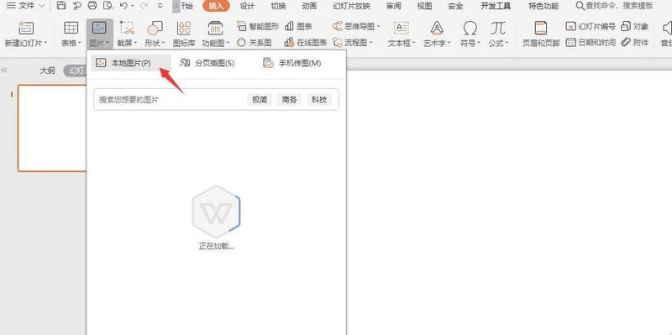Switch to the 特色功能 ribbon tab
Image resolution: width=672 pixels, height=335 pixels.
[x=543, y=6]
